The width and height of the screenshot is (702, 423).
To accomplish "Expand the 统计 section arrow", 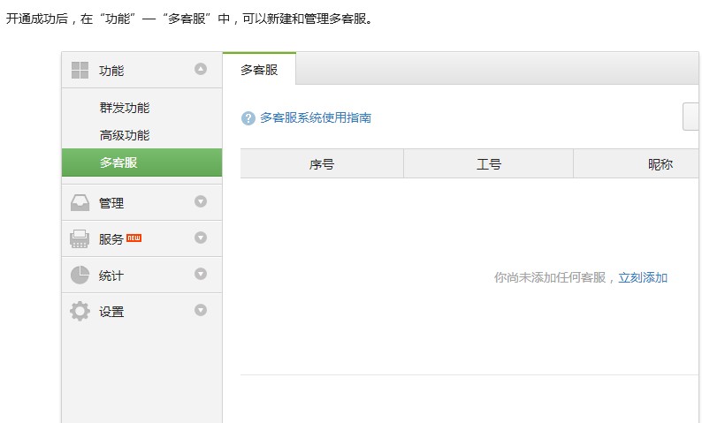I will point(201,274).
